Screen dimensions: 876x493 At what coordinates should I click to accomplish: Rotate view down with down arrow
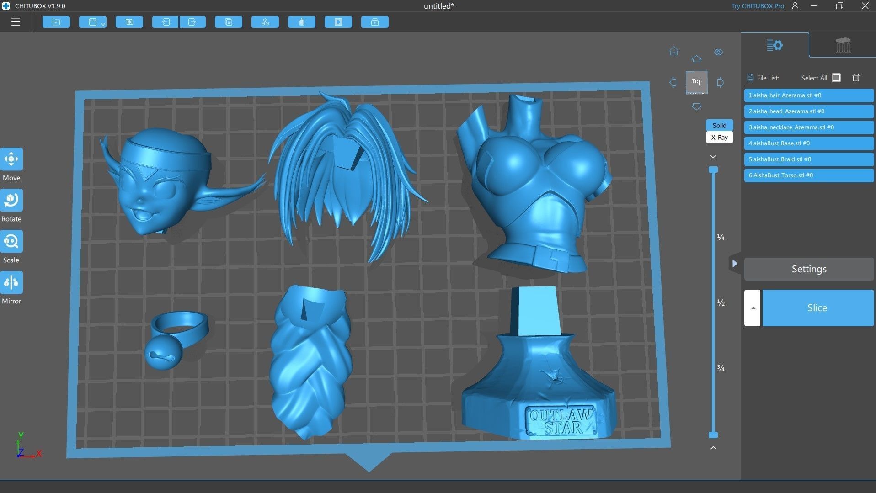click(696, 106)
